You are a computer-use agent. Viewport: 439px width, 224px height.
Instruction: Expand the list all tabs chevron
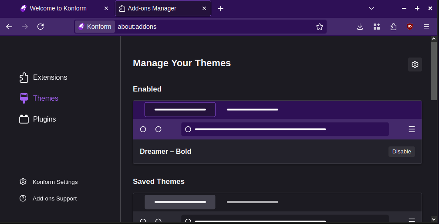(x=371, y=8)
